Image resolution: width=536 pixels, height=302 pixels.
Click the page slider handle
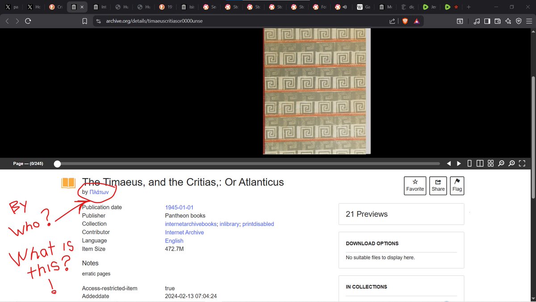[x=57, y=164]
